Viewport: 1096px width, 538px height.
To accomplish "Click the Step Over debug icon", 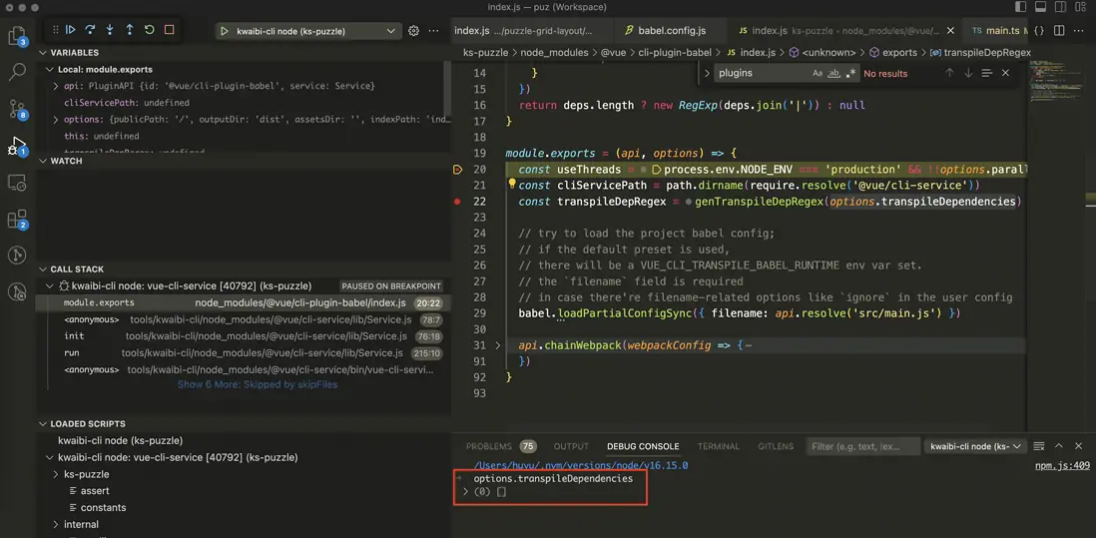I will click(x=90, y=30).
